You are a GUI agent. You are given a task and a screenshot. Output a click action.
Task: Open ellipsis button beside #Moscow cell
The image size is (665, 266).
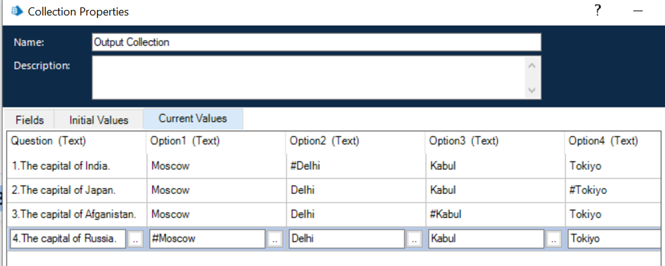point(275,239)
